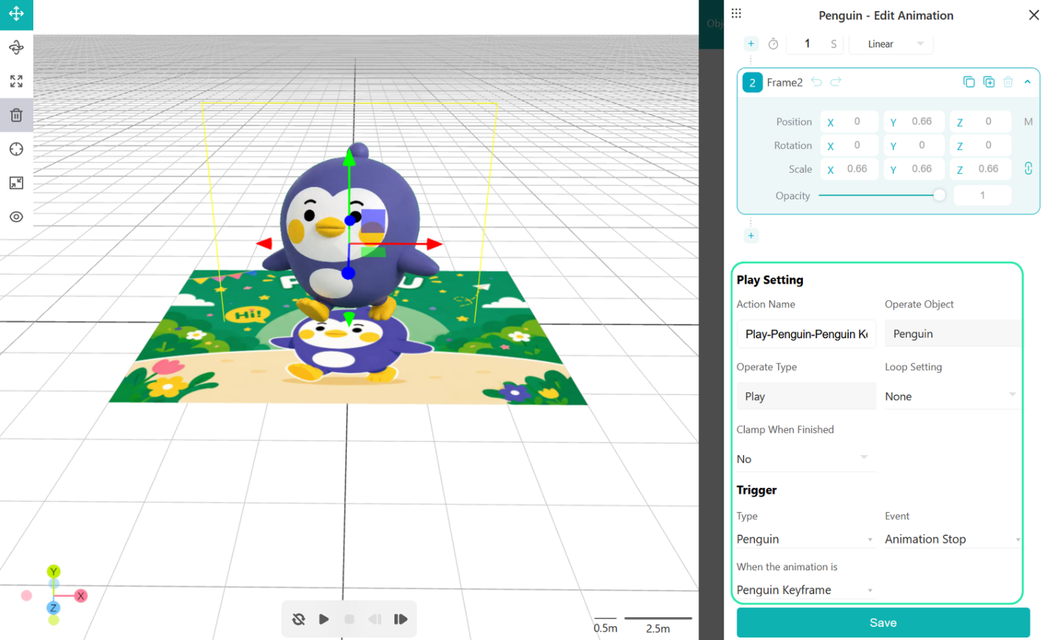Image resolution: width=1044 pixels, height=640 pixels.
Task: Open the When the animation is dropdown
Action: point(806,590)
